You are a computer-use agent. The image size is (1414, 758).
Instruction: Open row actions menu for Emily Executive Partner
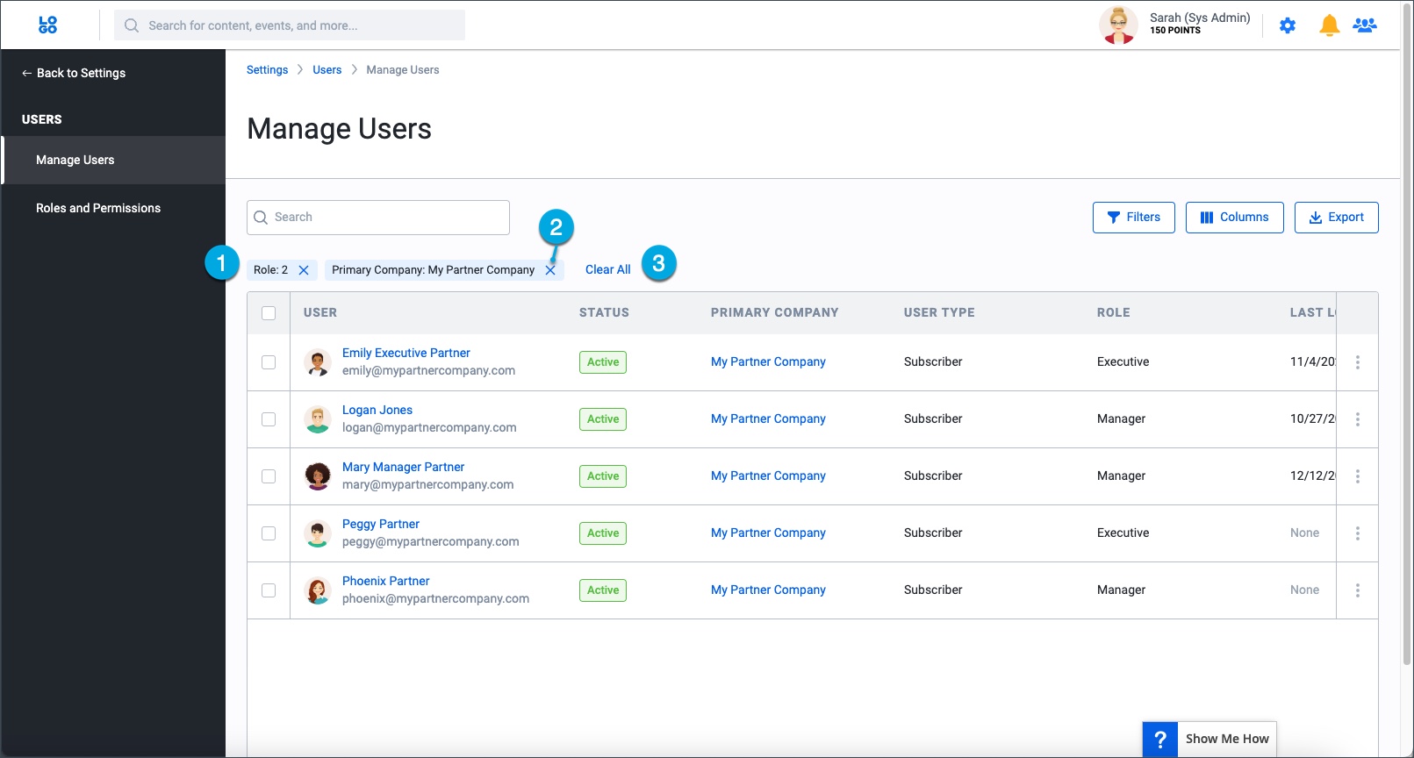click(1358, 362)
